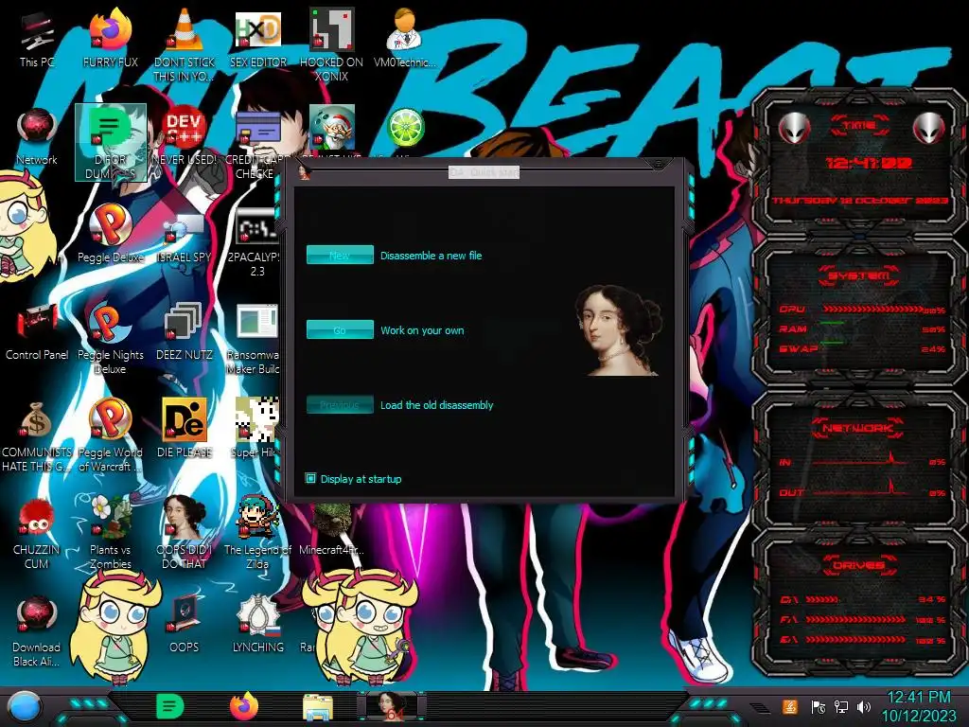Click the network tray icon
This screenshot has height=727, width=969.
coord(841,706)
